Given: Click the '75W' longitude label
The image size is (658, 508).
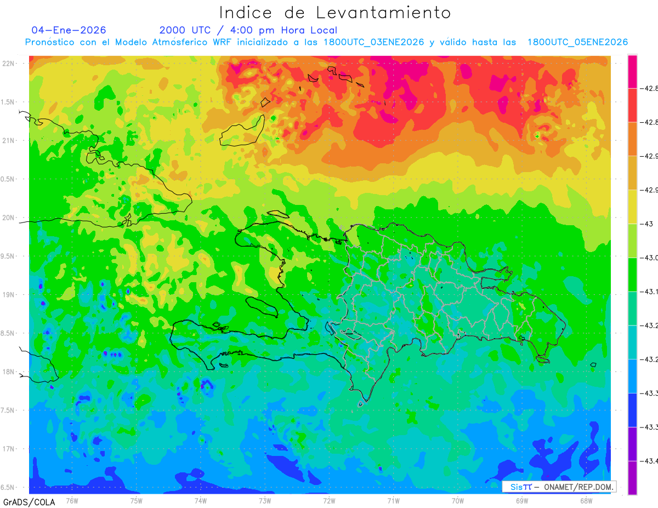Looking at the screenshot, I should (x=136, y=500).
